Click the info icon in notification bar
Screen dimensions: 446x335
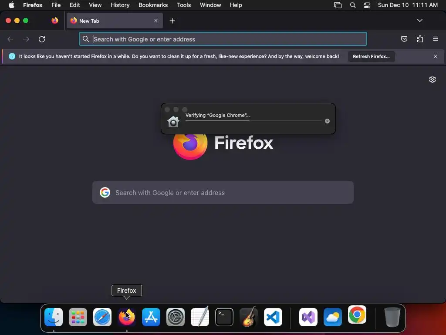pos(12,56)
